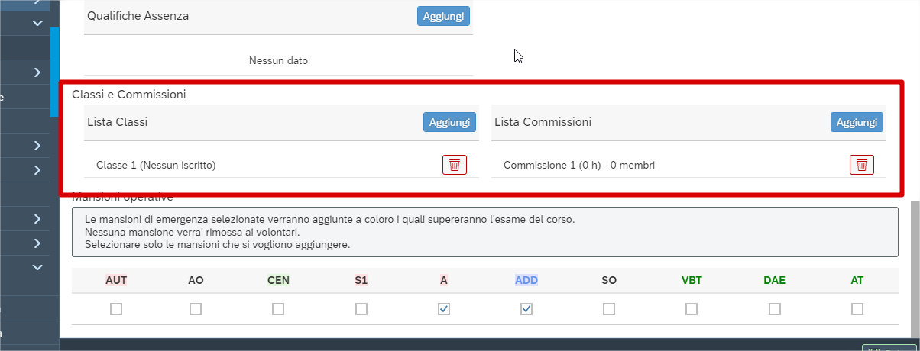920x351 pixels.
Task: Enable the VBT checkbox
Action: click(692, 309)
